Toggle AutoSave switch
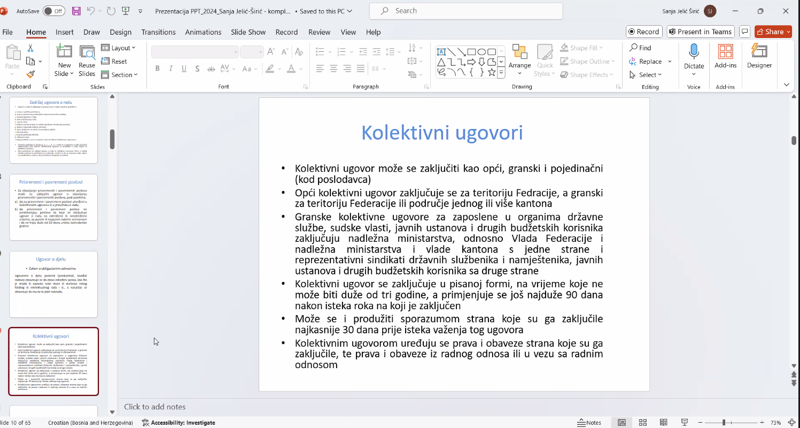Screen dimensions: 800x428 [54, 11]
